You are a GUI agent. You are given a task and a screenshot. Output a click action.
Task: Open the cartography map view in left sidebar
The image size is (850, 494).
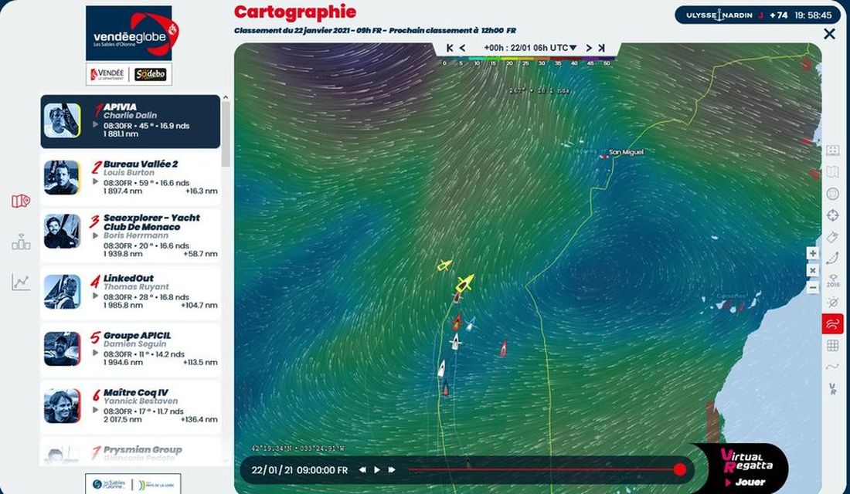(x=21, y=201)
